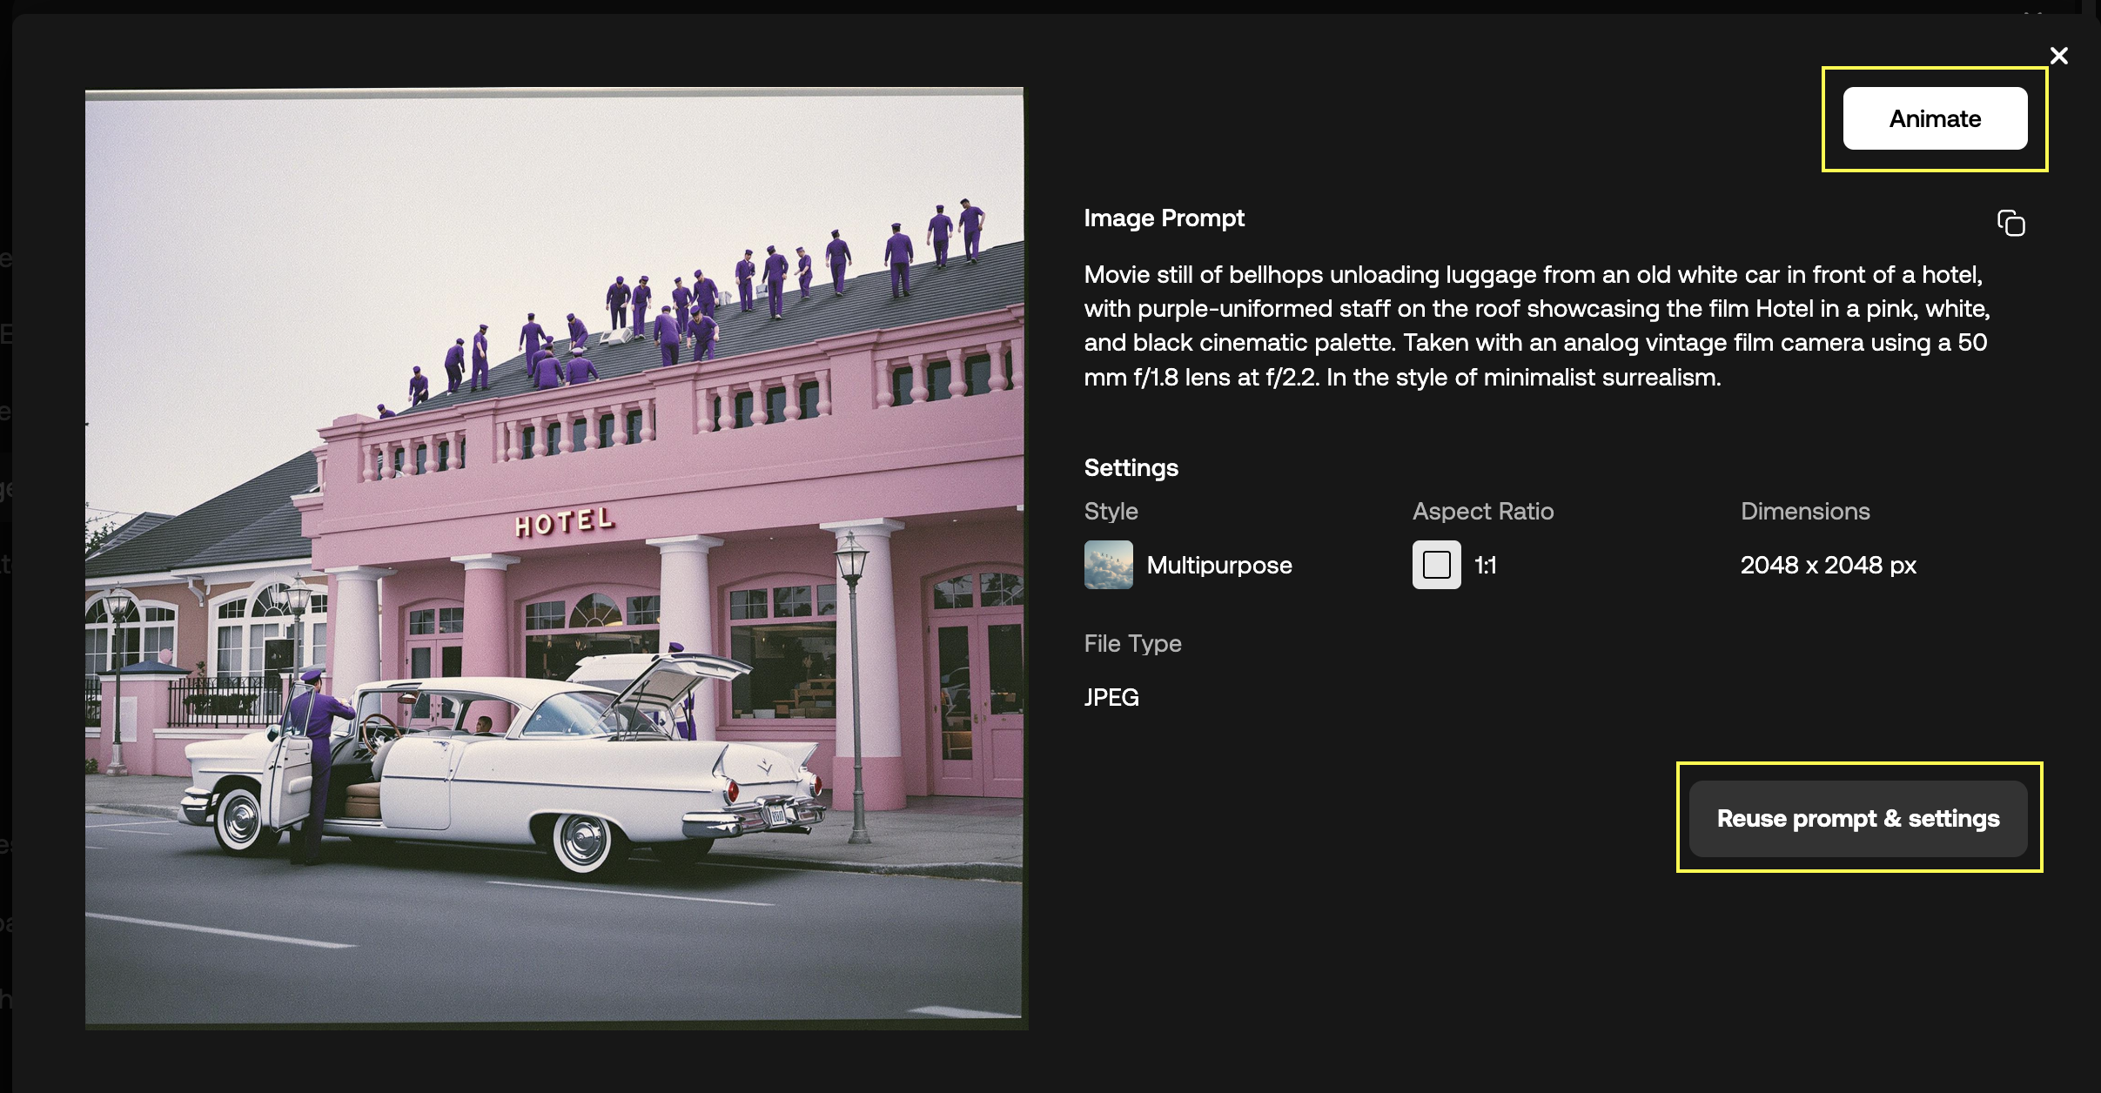The height and width of the screenshot is (1093, 2101).
Task: Click the '1:1' ratio text
Action: [x=1486, y=565]
